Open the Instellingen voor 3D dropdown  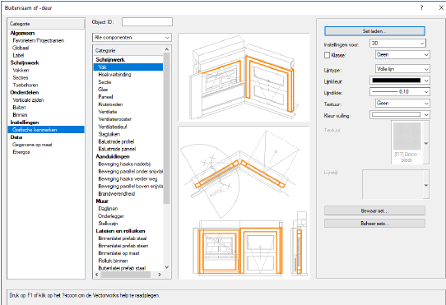click(397, 44)
